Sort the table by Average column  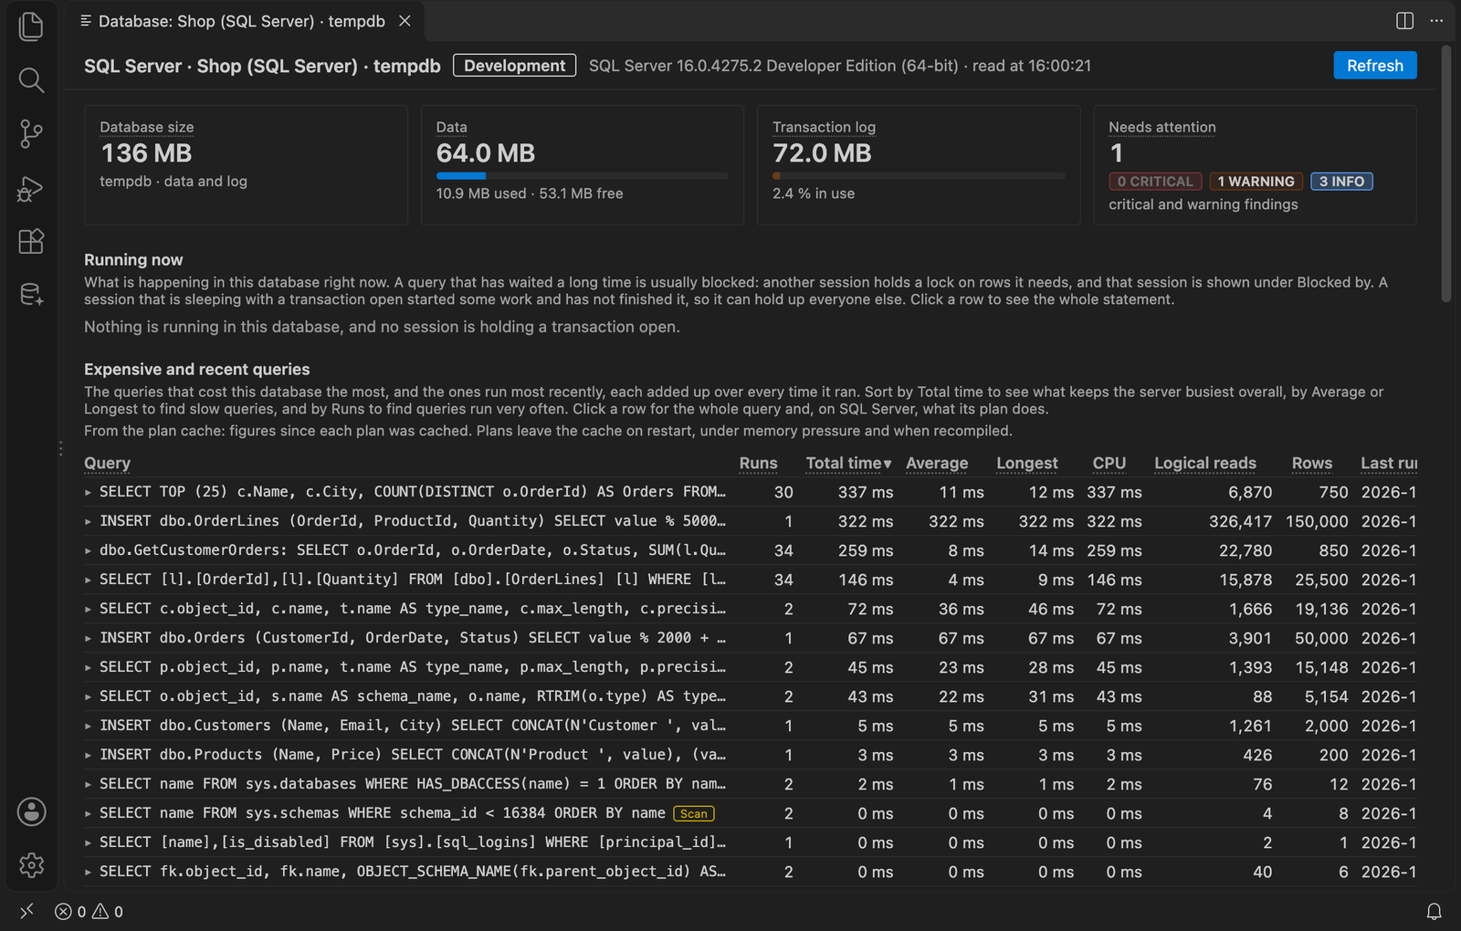937,463
